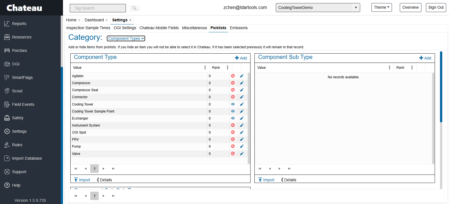
Task: Edit the Agitator component type
Action: pyautogui.click(x=242, y=76)
